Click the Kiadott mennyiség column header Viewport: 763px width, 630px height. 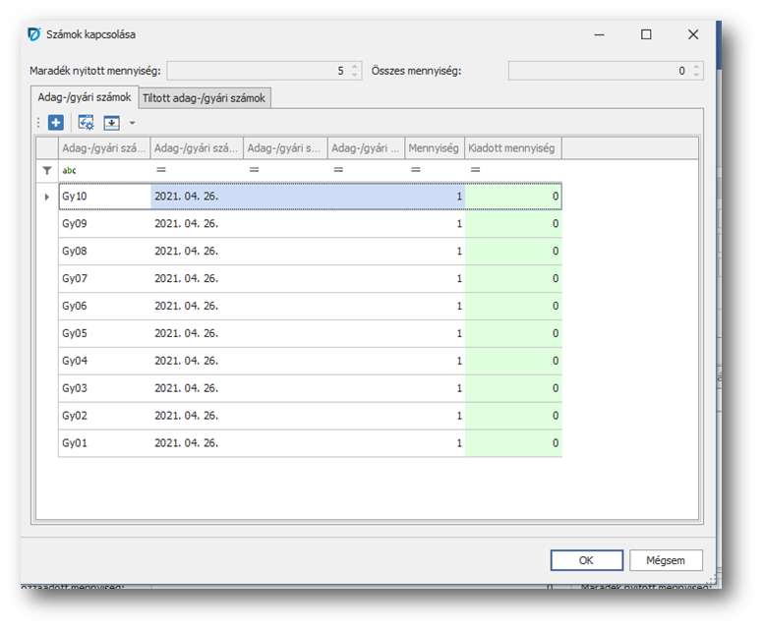511,148
